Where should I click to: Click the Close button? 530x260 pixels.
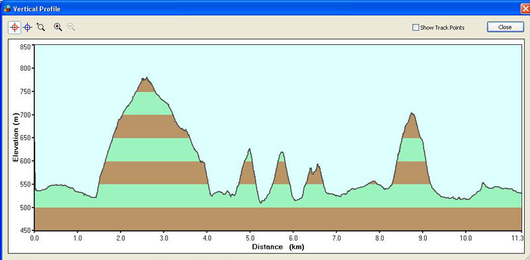point(505,27)
